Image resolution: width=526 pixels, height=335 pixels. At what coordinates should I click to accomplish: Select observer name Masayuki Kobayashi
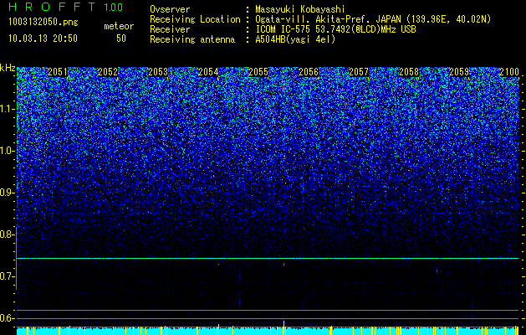300,9
